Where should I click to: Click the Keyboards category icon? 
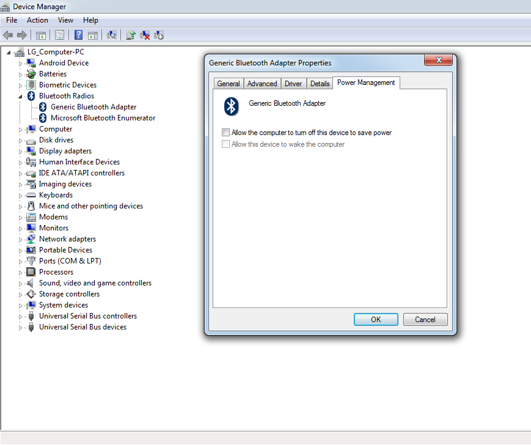(x=31, y=195)
